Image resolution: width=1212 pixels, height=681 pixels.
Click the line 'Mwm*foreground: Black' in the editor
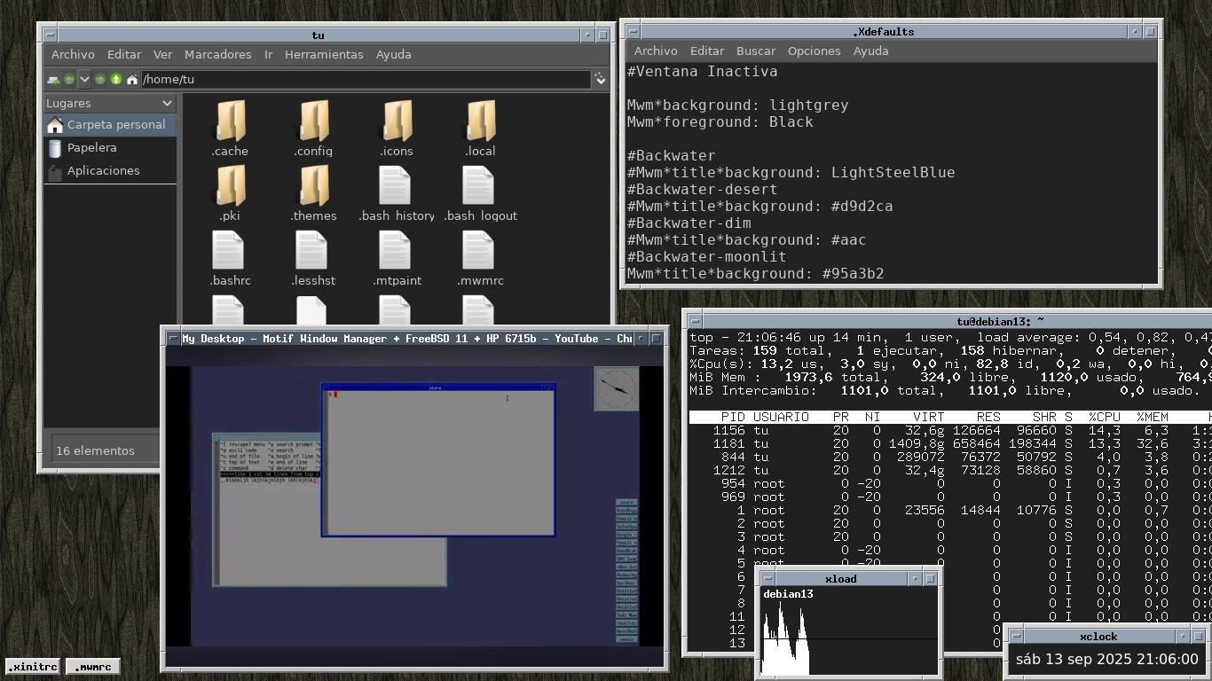click(x=720, y=121)
